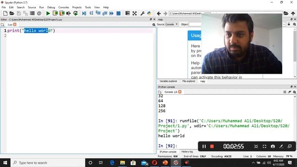Select the IPython console bottom tab
This screenshot has height=167, width=297.
coord(168,152)
